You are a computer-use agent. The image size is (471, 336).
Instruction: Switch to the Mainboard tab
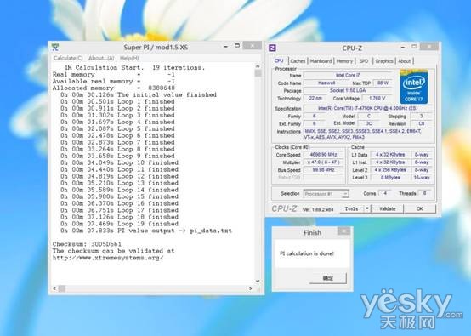pyautogui.click(x=321, y=61)
